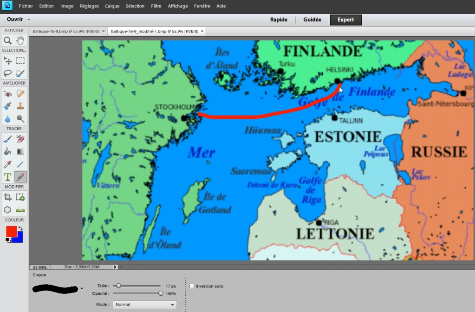Open the Affichage menu
The width and height of the screenshot is (475, 312).
(x=178, y=6)
